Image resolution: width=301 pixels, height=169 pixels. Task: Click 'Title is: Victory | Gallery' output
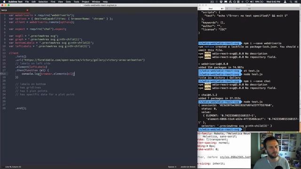220,78
